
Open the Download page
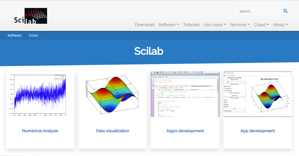145,25
